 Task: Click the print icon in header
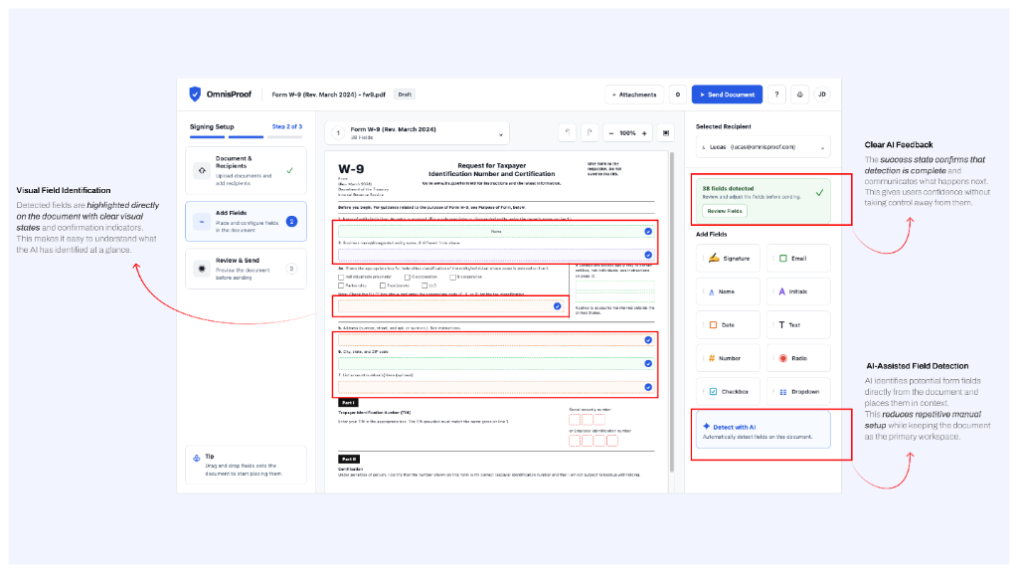(x=800, y=95)
